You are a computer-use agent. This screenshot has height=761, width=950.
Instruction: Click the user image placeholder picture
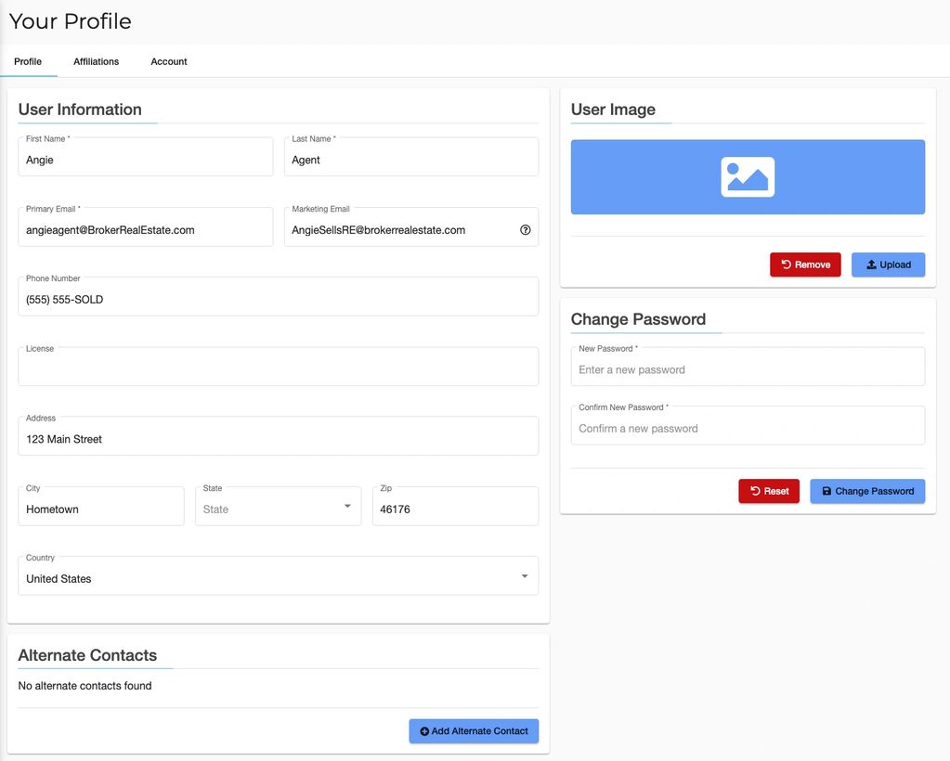pos(748,177)
